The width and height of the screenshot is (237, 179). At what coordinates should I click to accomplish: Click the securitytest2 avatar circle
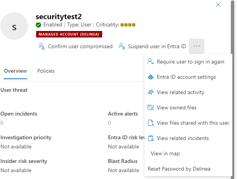14,26
